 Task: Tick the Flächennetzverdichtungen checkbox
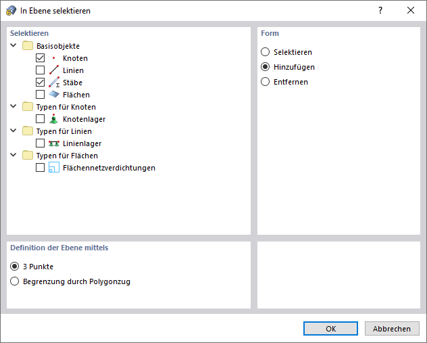point(41,168)
